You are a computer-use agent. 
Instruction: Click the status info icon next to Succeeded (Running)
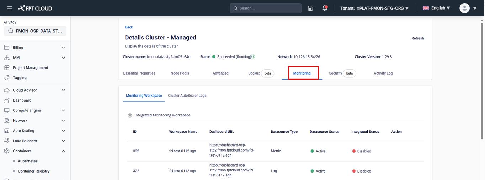click(253, 57)
